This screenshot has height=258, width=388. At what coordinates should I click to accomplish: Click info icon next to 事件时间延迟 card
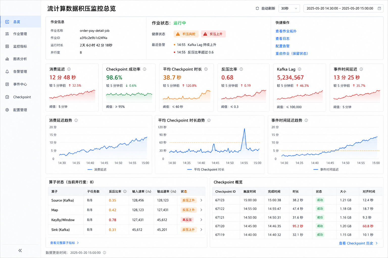(361, 69)
